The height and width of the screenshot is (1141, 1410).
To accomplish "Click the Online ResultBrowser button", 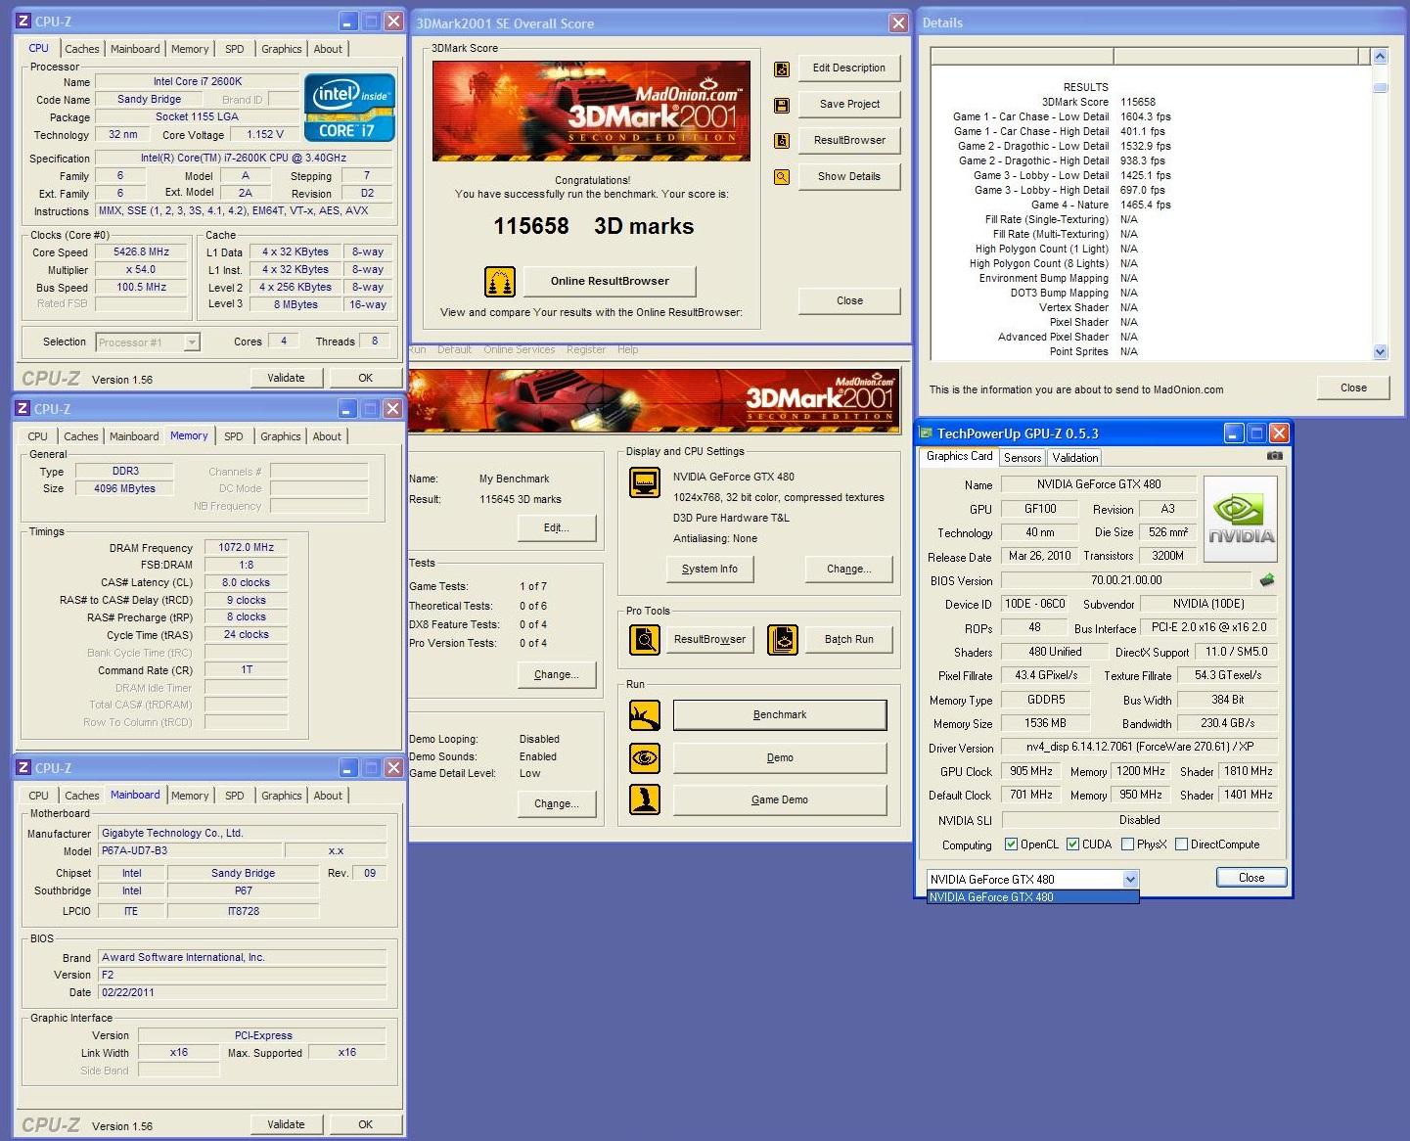I will tap(610, 281).
